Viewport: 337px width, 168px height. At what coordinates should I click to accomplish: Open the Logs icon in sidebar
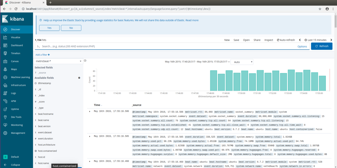(5, 93)
